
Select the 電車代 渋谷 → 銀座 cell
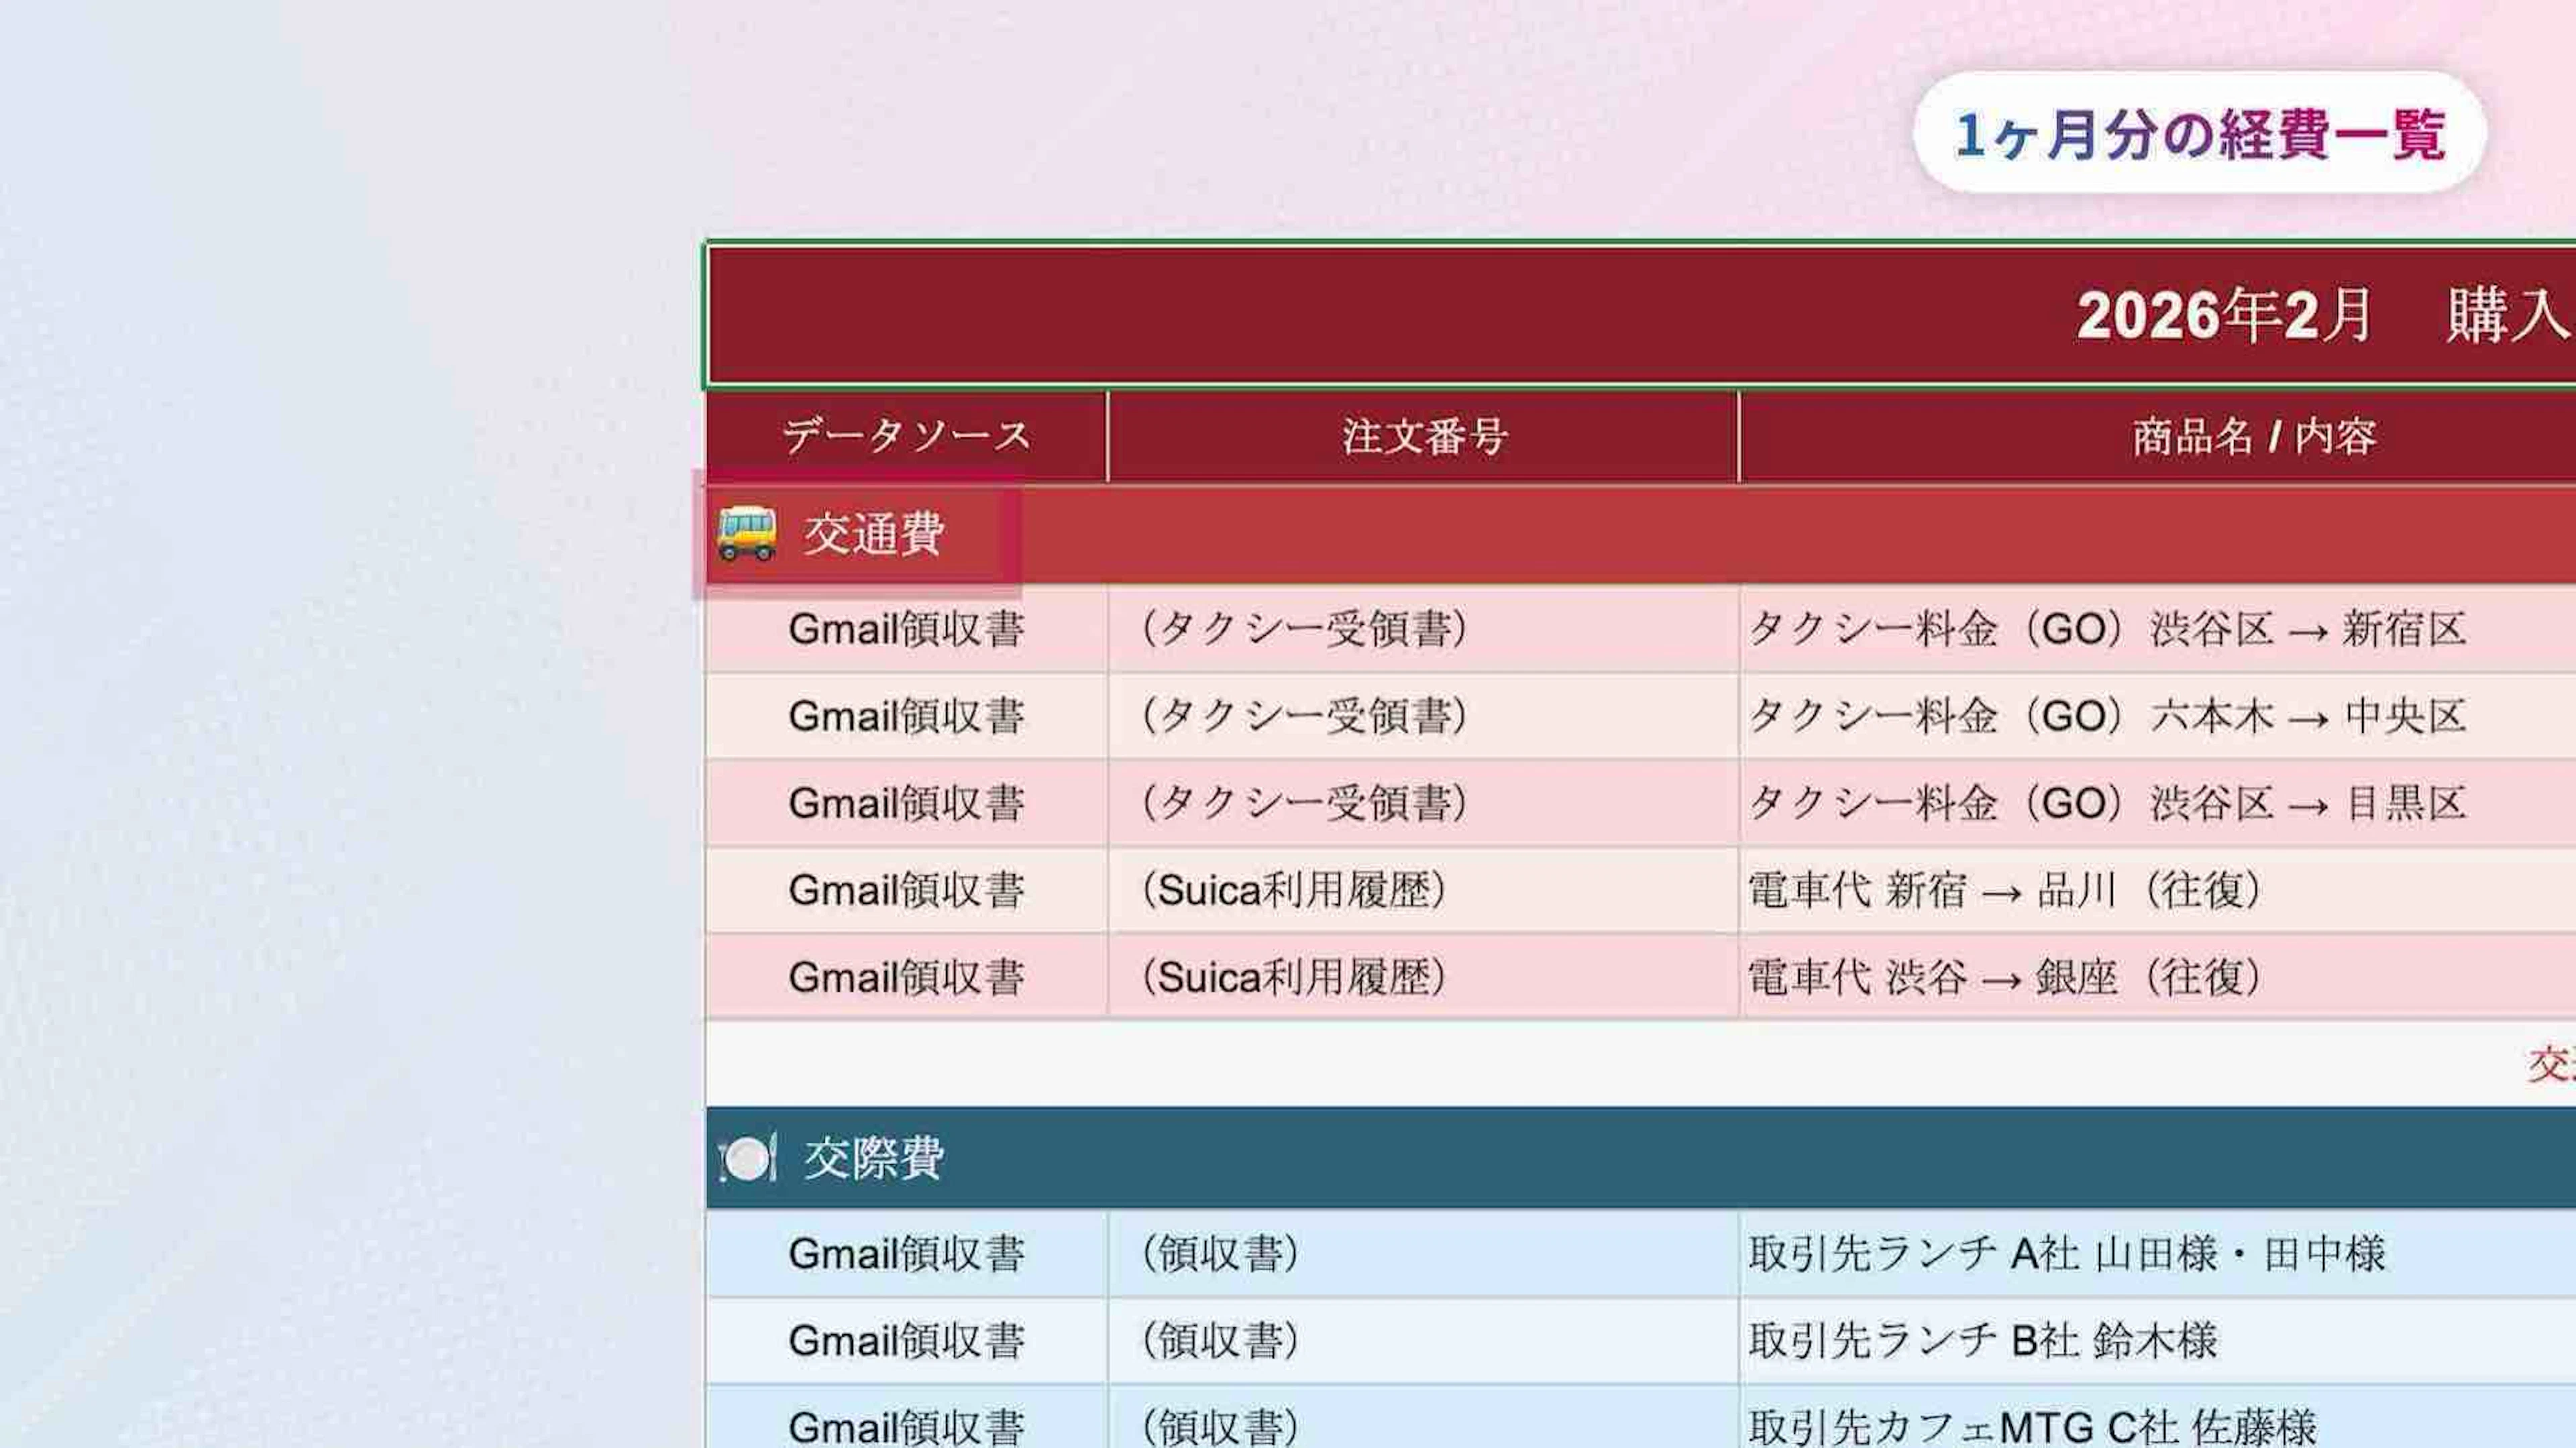pyautogui.click(x=2004, y=978)
